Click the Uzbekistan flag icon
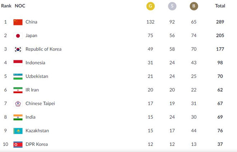 [x=18, y=76]
